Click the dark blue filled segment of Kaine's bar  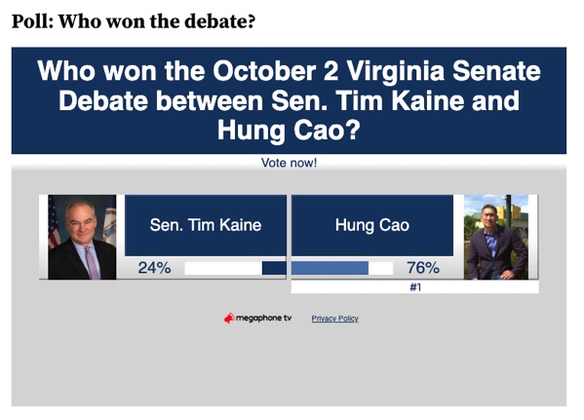tap(274, 268)
